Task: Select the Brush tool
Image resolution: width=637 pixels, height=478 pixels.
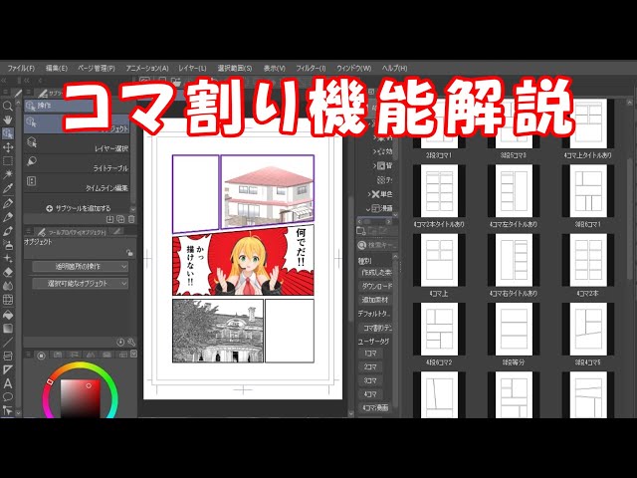Action: pyautogui.click(x=7, y=230)
